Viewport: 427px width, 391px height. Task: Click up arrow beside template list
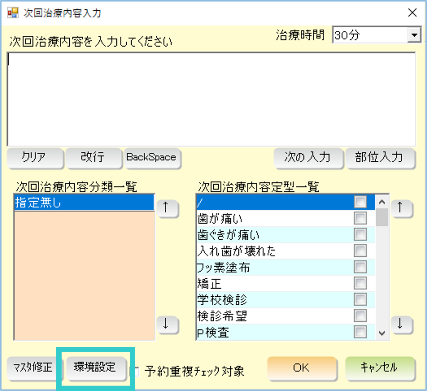point(402,208)
